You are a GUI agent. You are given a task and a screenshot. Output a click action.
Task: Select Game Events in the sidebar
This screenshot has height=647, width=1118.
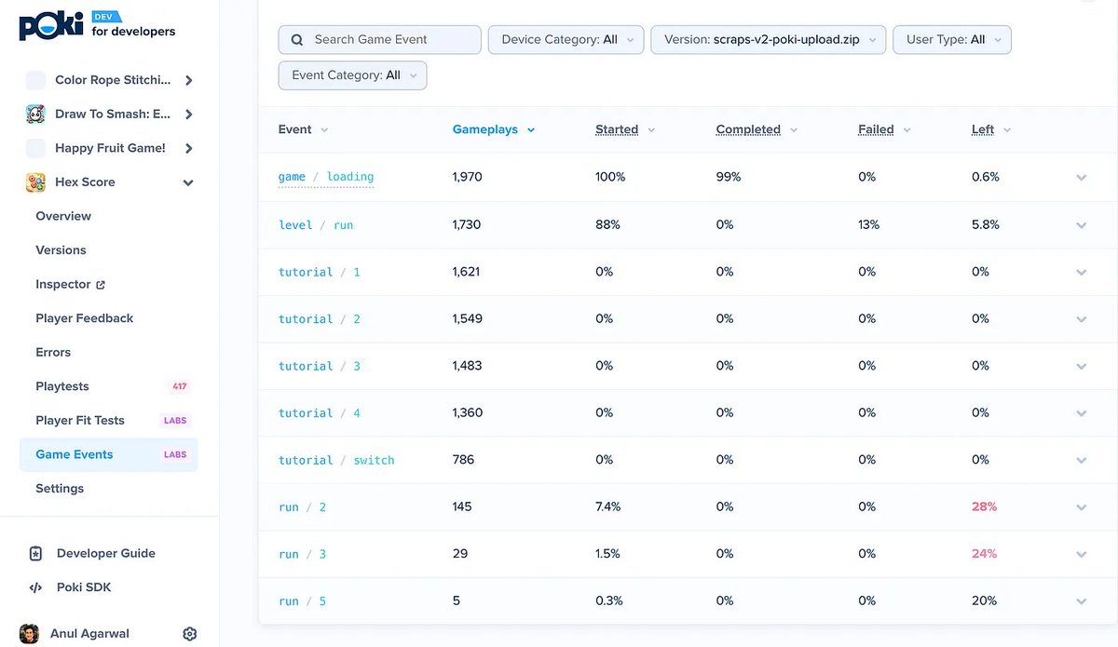click(109, 454)
